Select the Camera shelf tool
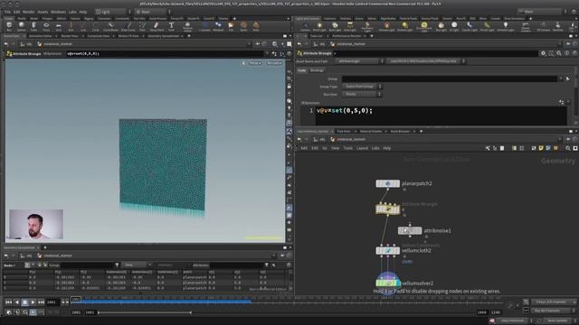The image size is (579, 325). coord(305,26)
